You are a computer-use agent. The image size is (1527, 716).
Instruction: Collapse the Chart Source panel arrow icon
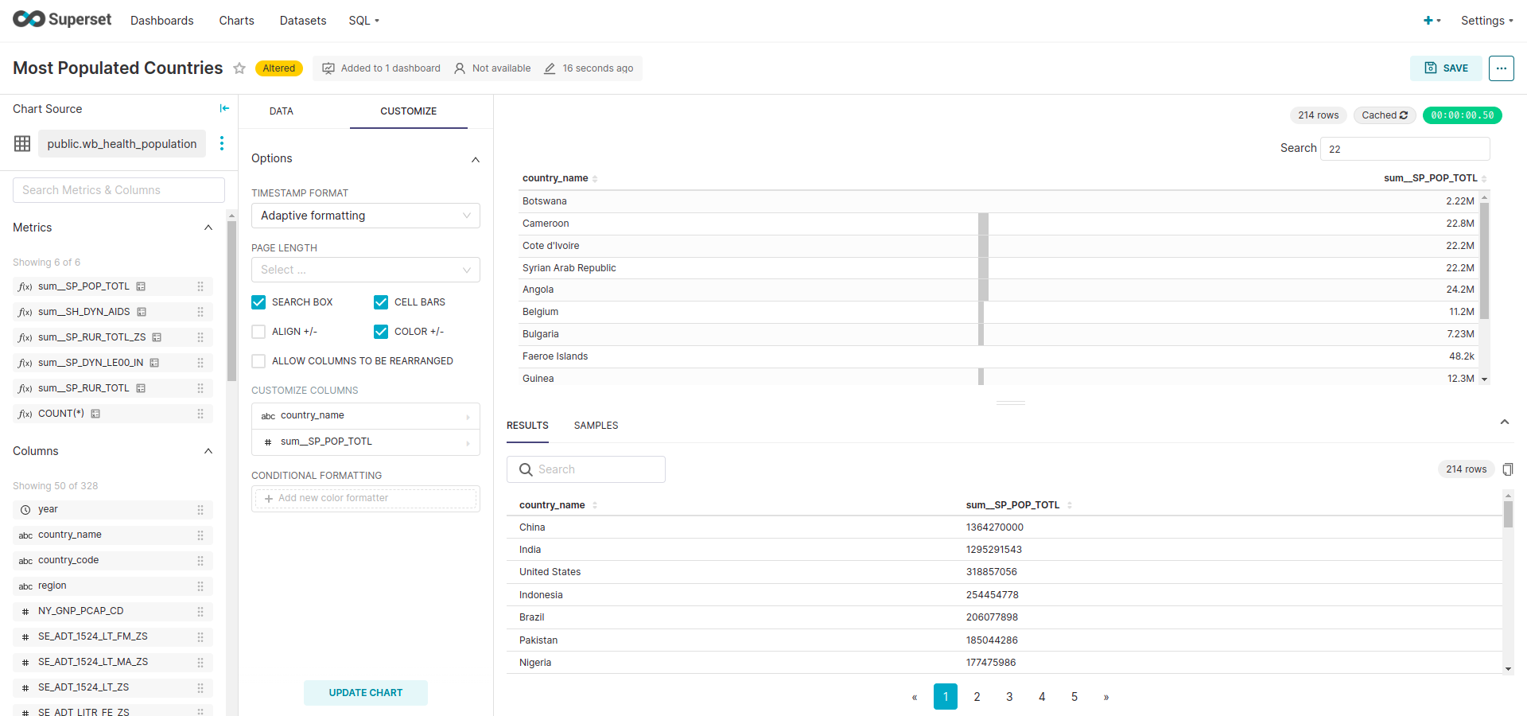[224, 108]
